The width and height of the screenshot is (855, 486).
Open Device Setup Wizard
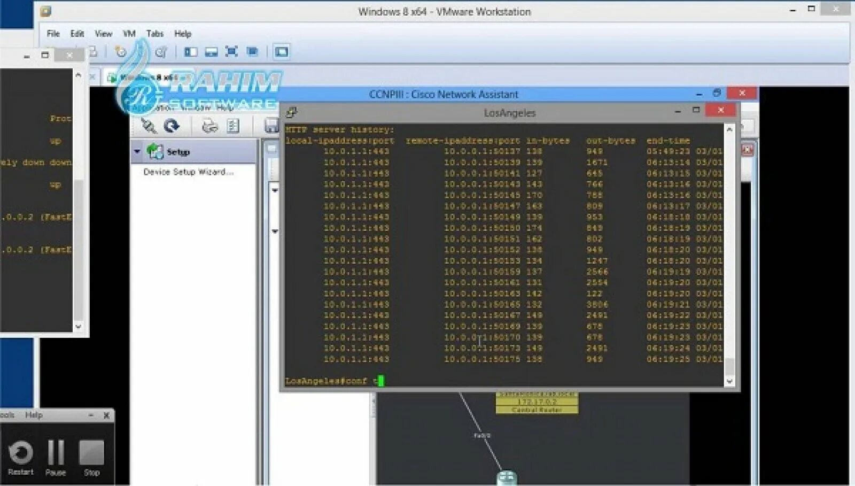(188, 172)
